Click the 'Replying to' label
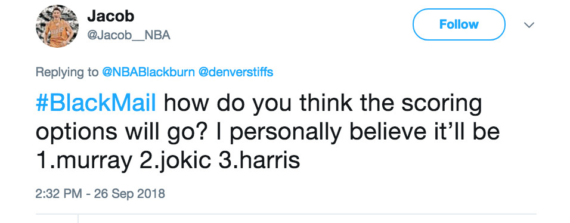 point(67,73)
